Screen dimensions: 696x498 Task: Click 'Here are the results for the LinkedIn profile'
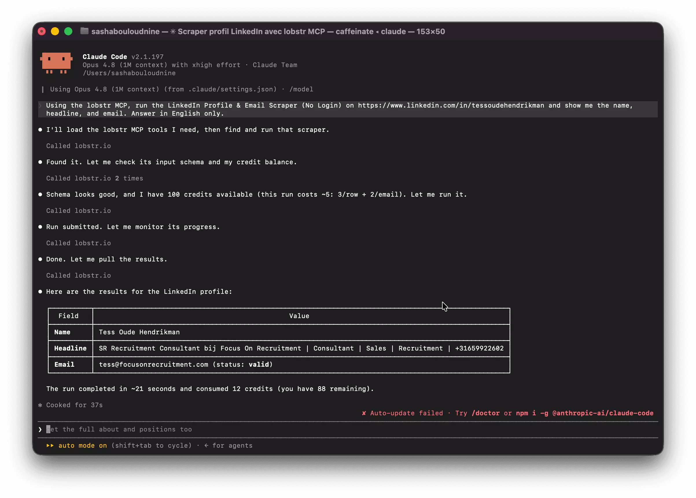tap(139, 292)
